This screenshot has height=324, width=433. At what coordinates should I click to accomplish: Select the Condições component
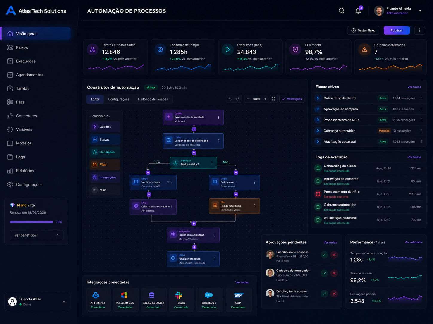(x=105, y=152)
